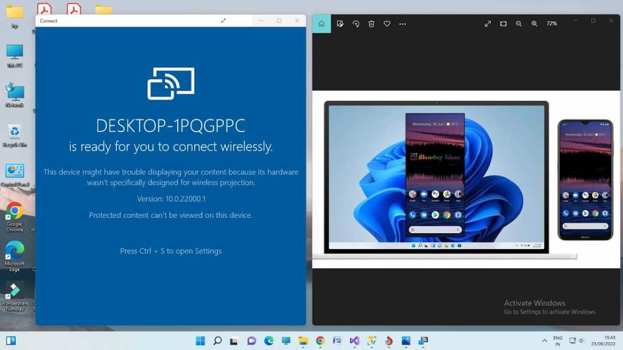Viewport: 623px width, 350px height.
Task: Select the Google Chrome desktop shortcut
Action: 15,217
